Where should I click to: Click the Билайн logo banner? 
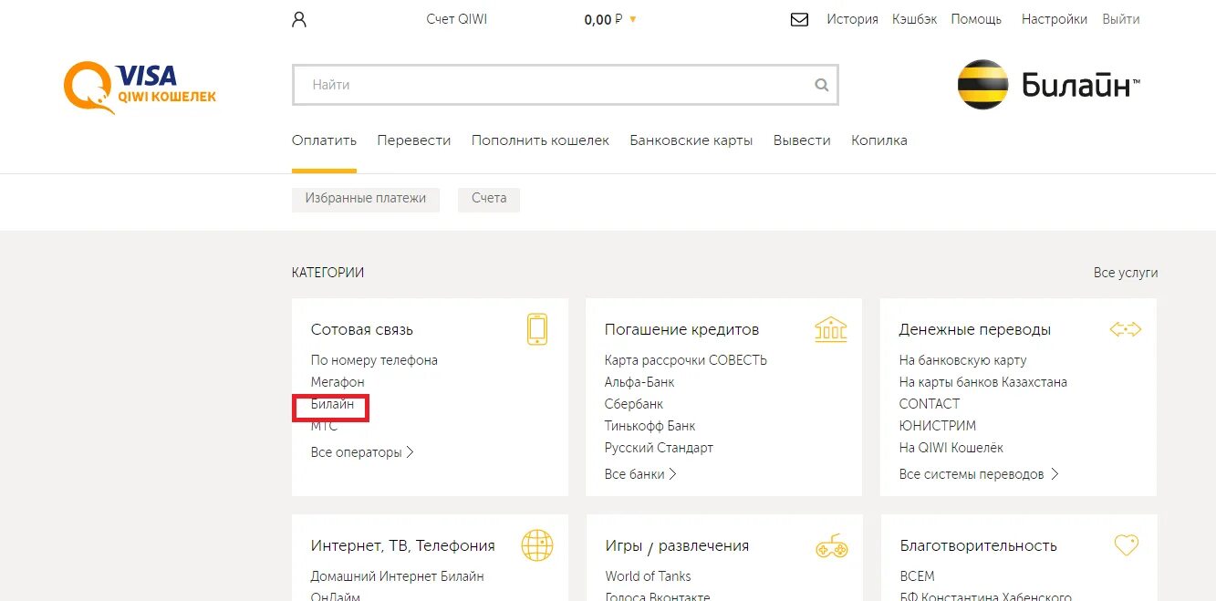point(1049,86)
